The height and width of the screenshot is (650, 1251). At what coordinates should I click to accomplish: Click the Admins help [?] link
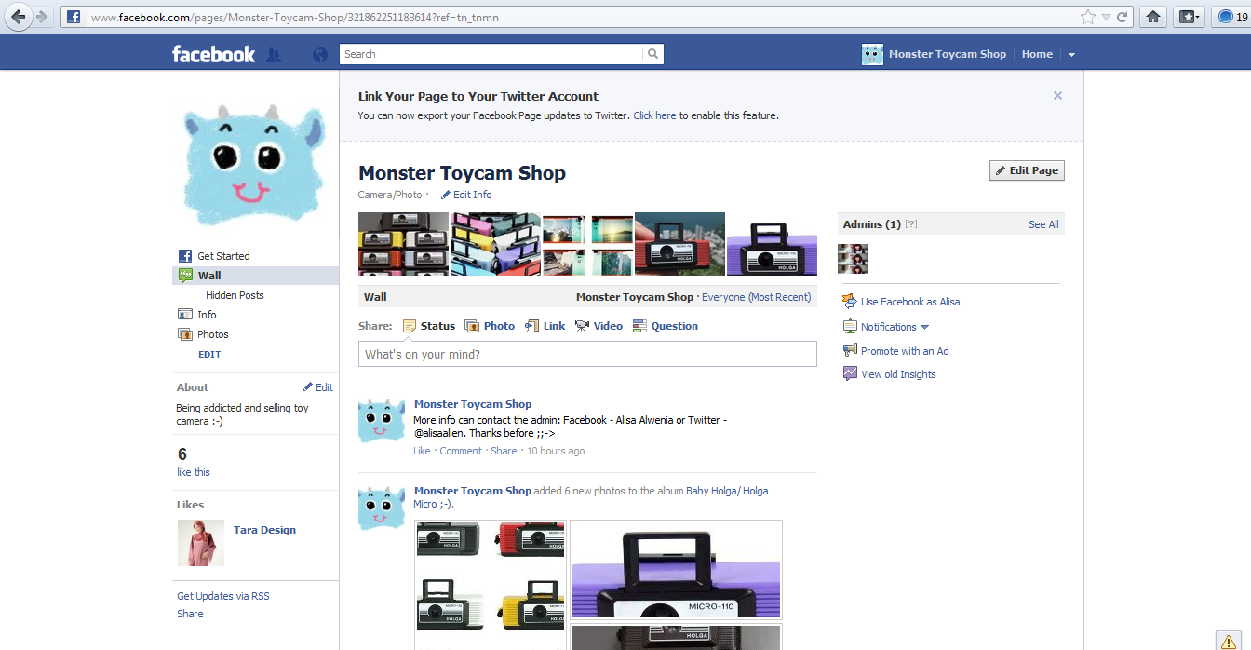tap(911, 224)
